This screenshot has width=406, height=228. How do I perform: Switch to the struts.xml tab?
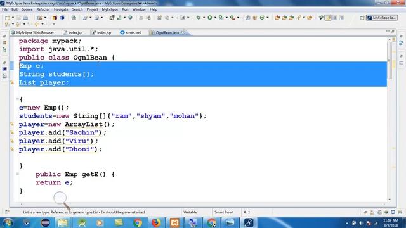tap(131, 32)
